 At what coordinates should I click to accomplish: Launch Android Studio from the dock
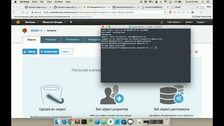(x=91, y=122)
